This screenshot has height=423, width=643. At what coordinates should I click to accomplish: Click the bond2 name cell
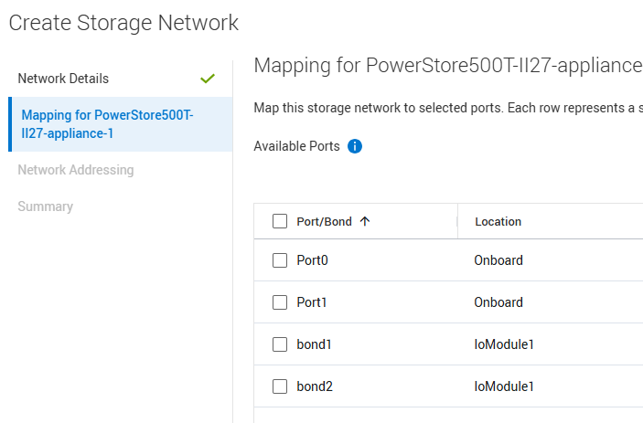(315, 386)
